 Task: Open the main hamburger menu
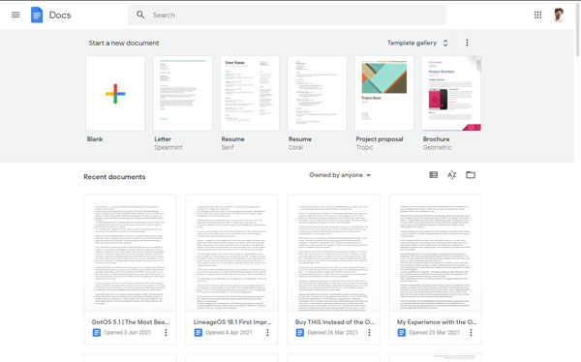15,15
